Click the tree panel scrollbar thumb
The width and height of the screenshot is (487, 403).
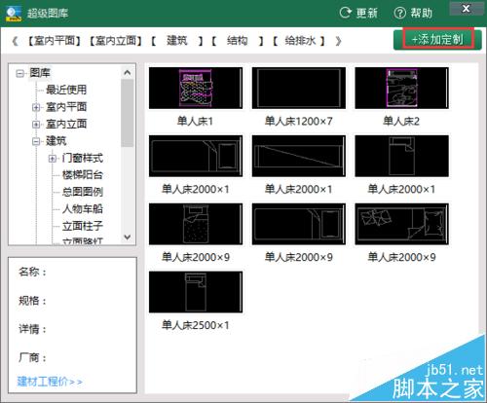pyautogui.click(x=128, y=113)
